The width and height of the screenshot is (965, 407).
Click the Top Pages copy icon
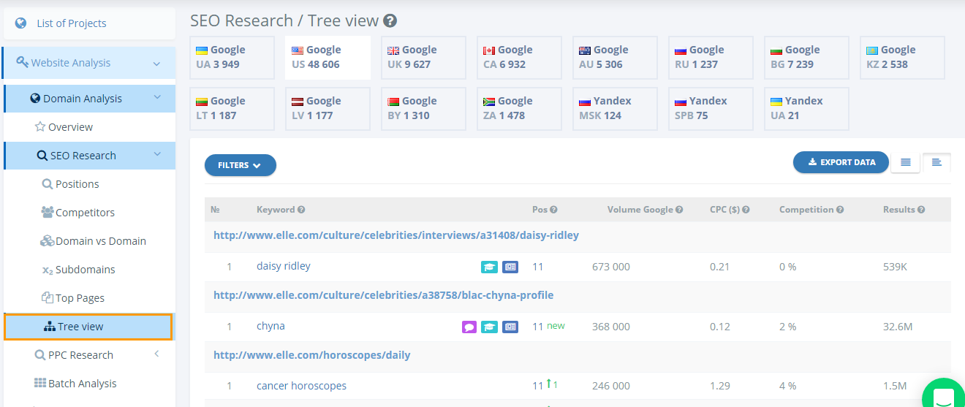(47, 298)
